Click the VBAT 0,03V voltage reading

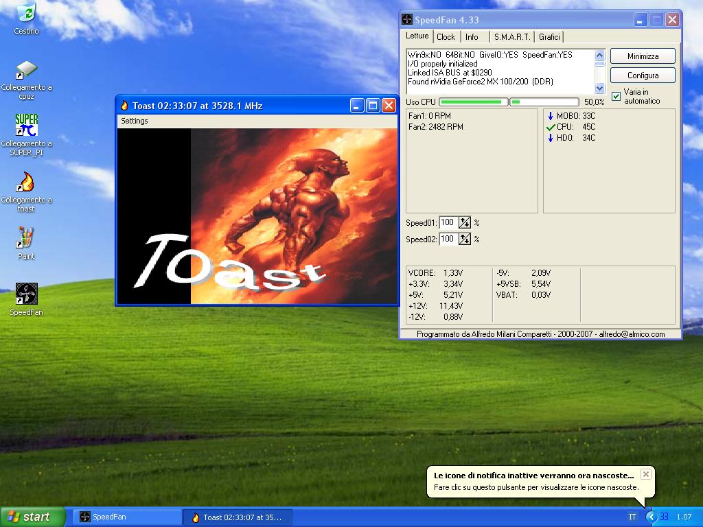tap(523, 295)
